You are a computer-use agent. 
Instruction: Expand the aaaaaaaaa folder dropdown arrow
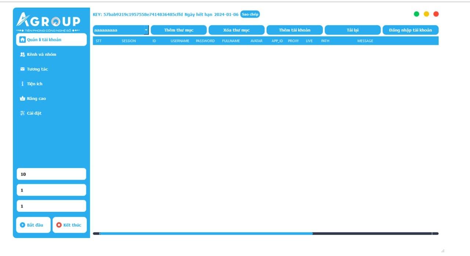coord(146,30)
